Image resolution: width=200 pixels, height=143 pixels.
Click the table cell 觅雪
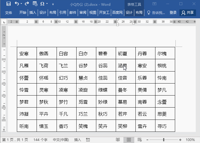point(86,102)
